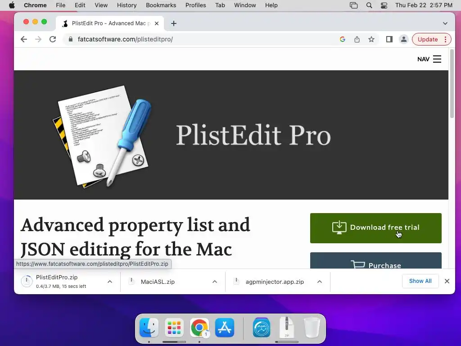Open Spotlight search in the menu bar
Viewport: 461px width, 346px height.
click(x=369, y=5)
